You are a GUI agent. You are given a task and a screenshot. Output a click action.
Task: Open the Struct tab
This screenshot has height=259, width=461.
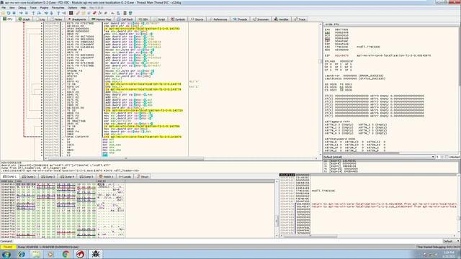pyautogui.click(x=143, y=177)
